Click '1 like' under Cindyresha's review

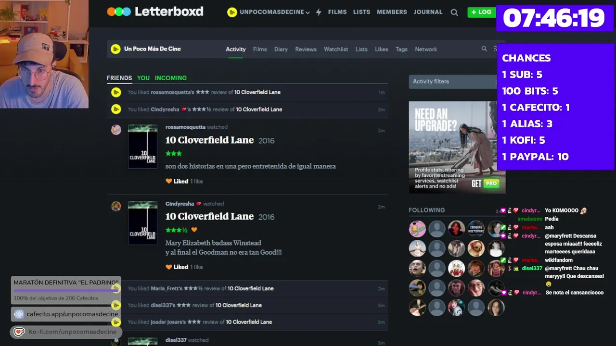point(196,267)
